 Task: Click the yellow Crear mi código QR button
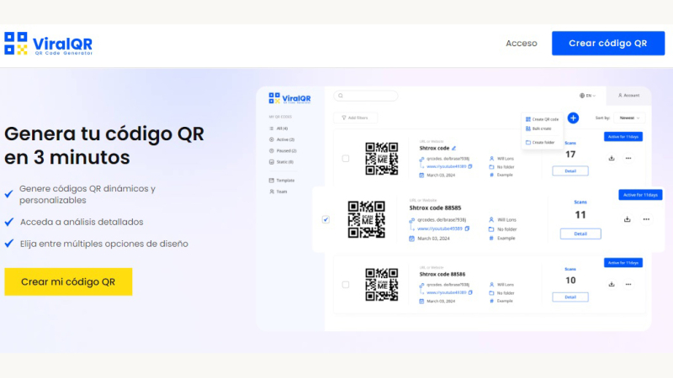68,281
